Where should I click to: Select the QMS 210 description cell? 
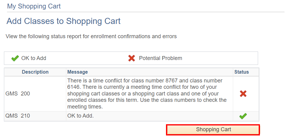18,116
